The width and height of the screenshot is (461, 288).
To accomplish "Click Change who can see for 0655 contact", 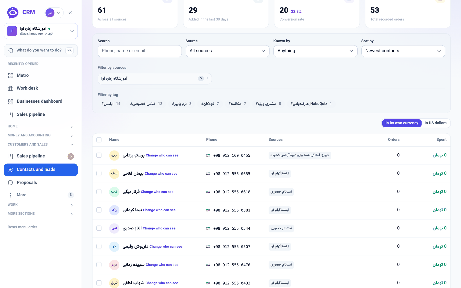I will pyautogui.click(x=161, y=174).
